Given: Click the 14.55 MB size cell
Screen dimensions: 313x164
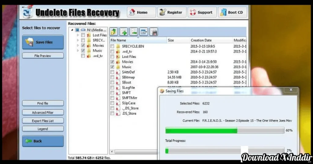Looking at the screenshot, I should (174, 77).
